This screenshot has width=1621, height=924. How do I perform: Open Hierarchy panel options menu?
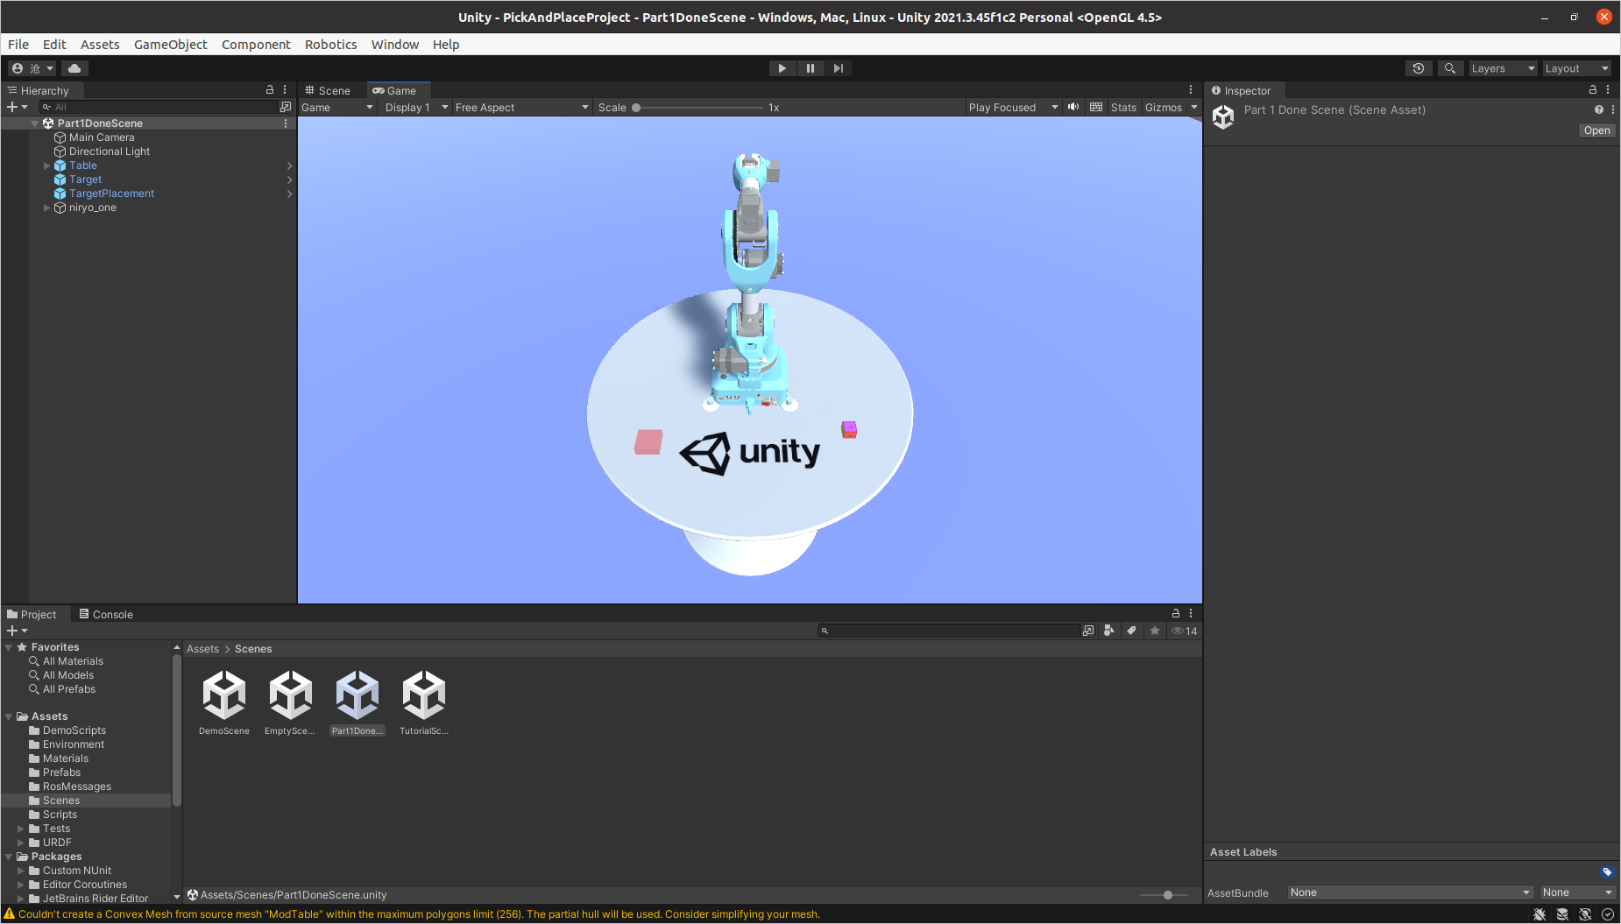pos(285,89)
